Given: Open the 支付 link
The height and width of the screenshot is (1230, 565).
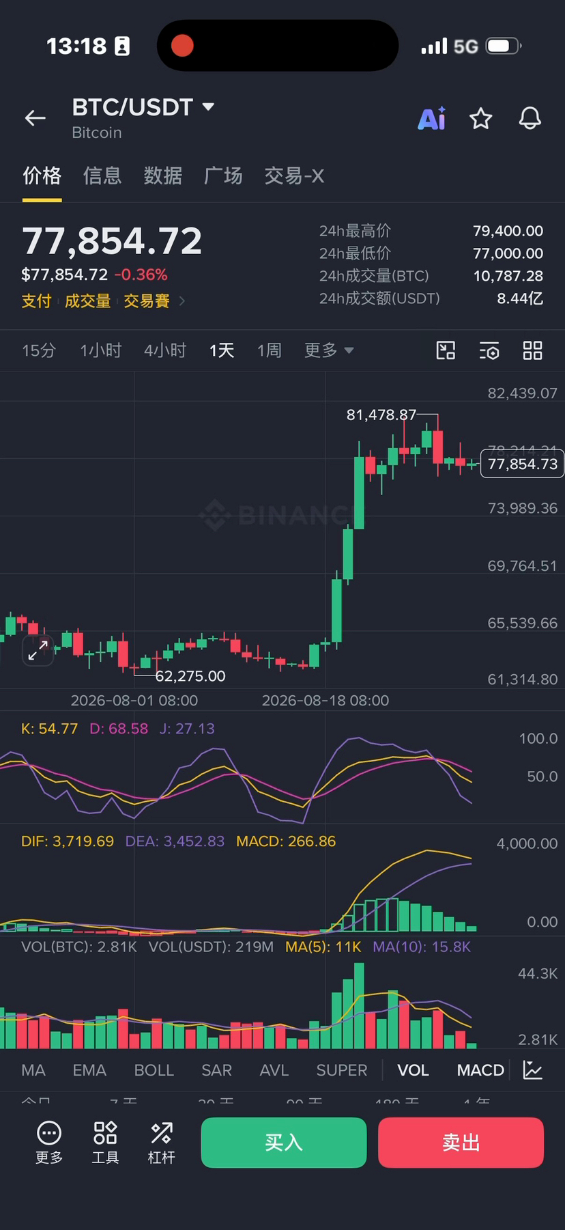Looking at the screenshot, I should 37,301.
